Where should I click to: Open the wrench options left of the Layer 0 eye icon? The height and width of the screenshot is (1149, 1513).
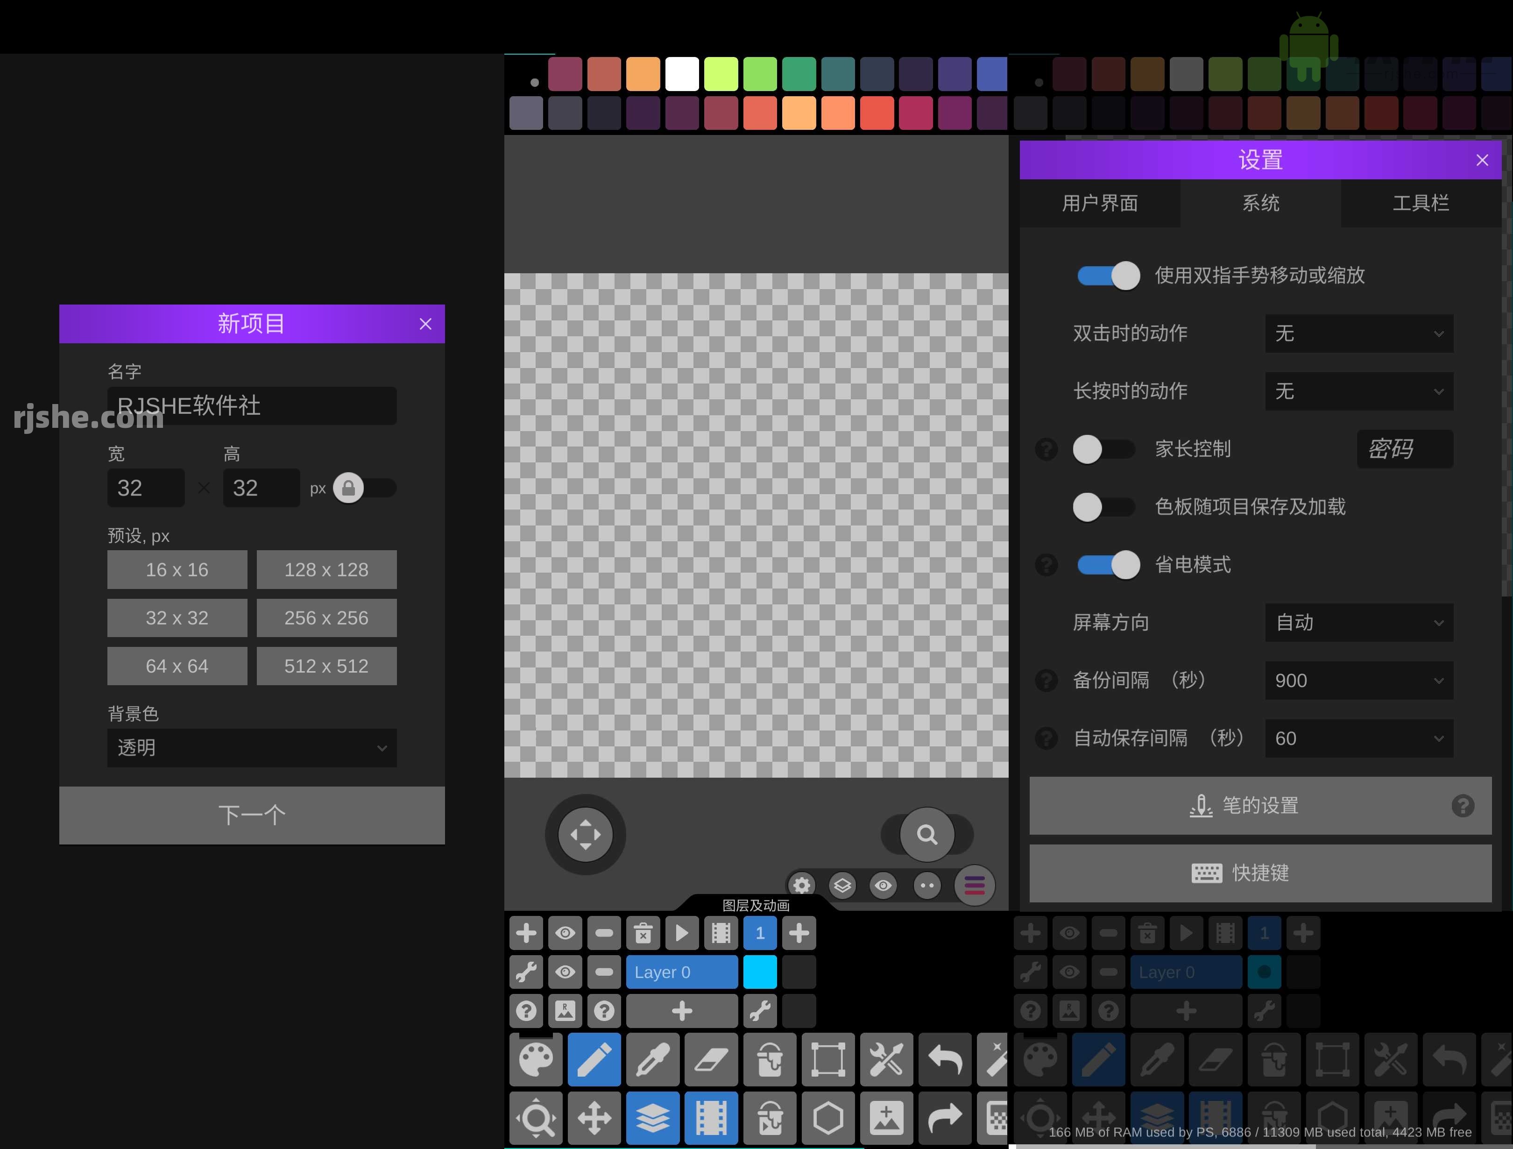(526, 972)
